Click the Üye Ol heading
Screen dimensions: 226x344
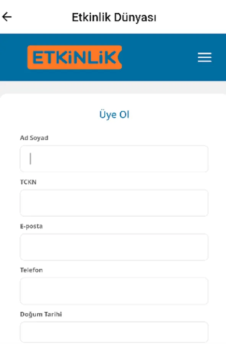pos(114,115)
